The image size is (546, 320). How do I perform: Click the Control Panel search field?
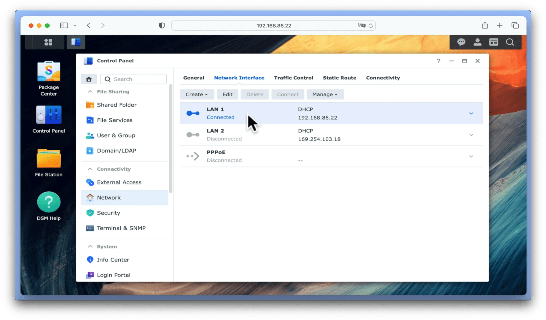tap(134, 79)
